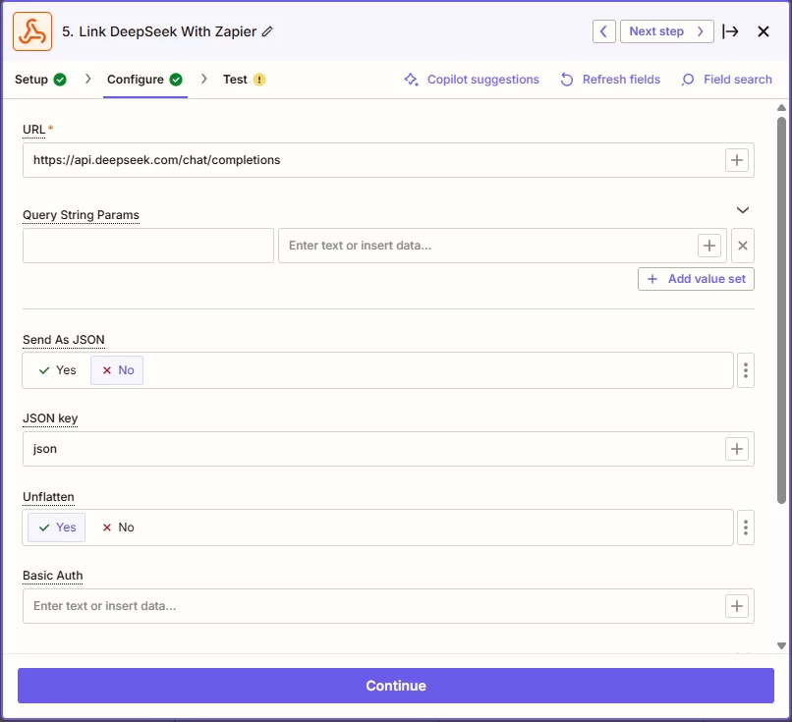Click the Webhooks app icon in header
This screenshot has width=792, height=722.
pos(32,31)
